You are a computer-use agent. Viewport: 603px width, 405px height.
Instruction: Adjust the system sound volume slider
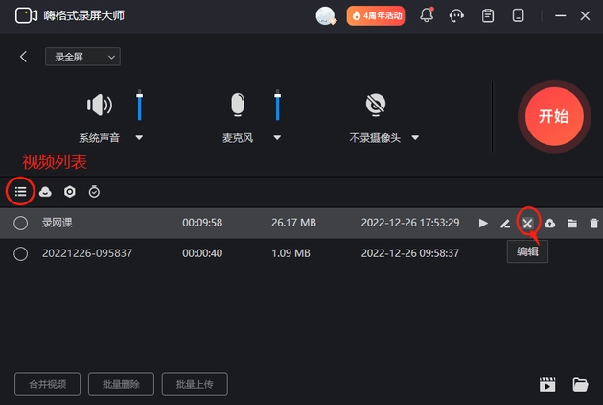point(140,106)
